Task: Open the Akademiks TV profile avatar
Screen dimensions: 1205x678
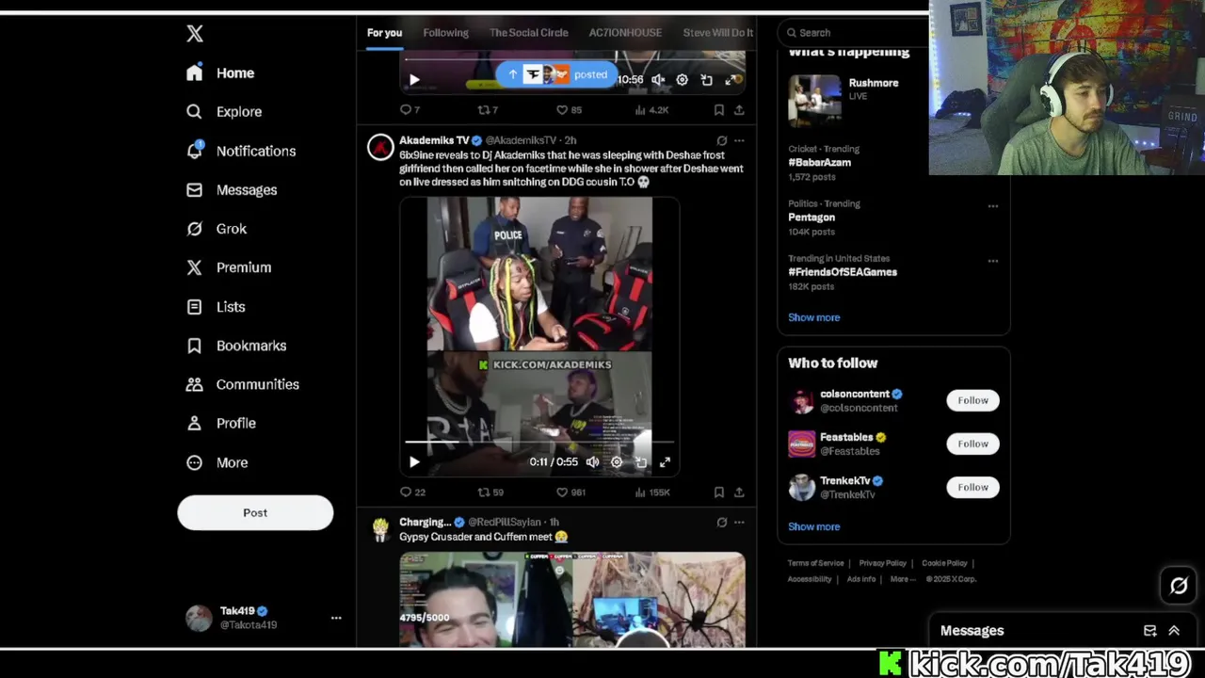Action: (380, 148)
